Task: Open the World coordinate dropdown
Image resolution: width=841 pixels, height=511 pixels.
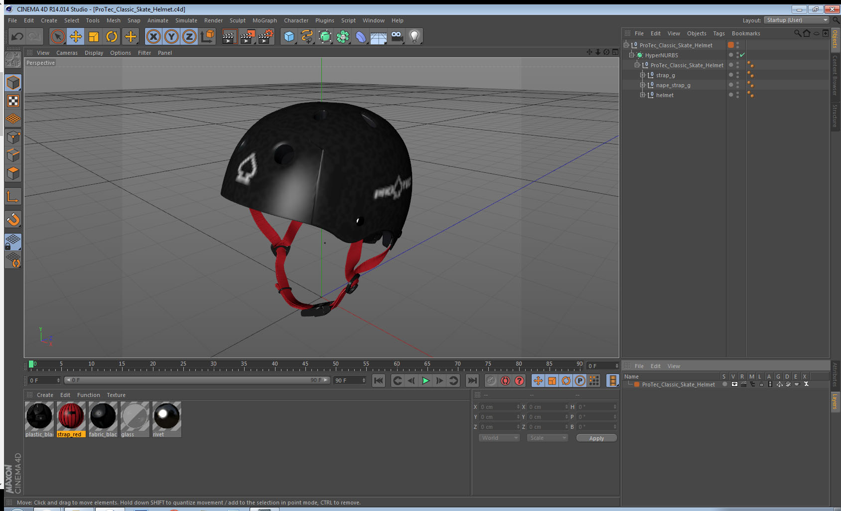Action: click(x=499, y=438)
